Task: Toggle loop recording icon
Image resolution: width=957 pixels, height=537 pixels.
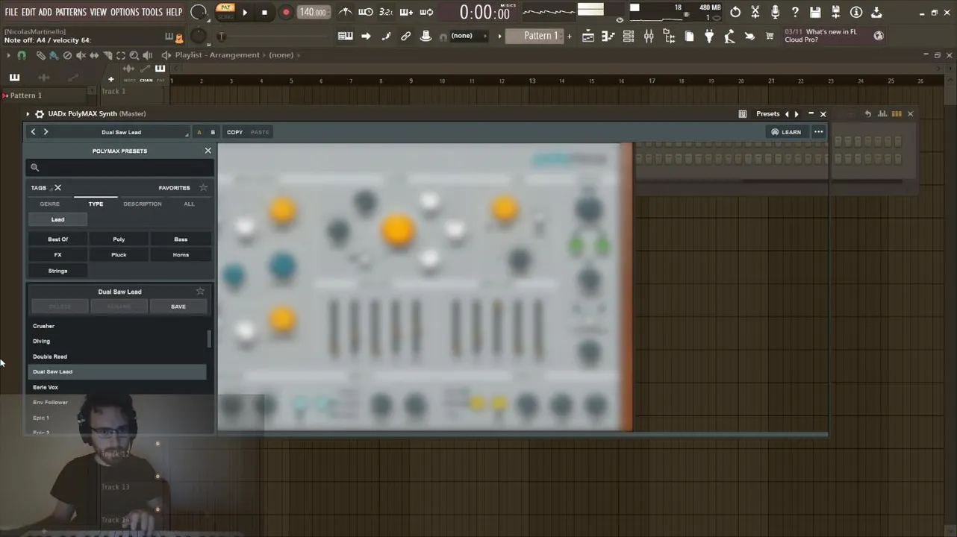Action: point(426,12)
